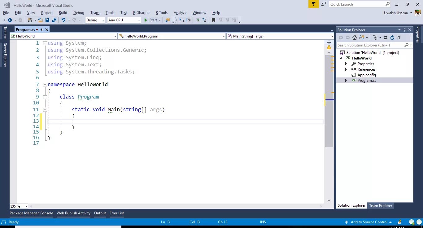This screenshot has height=228, width=423.
Task: Click in the Search Solution Explorer field
Action: point(370,45)
